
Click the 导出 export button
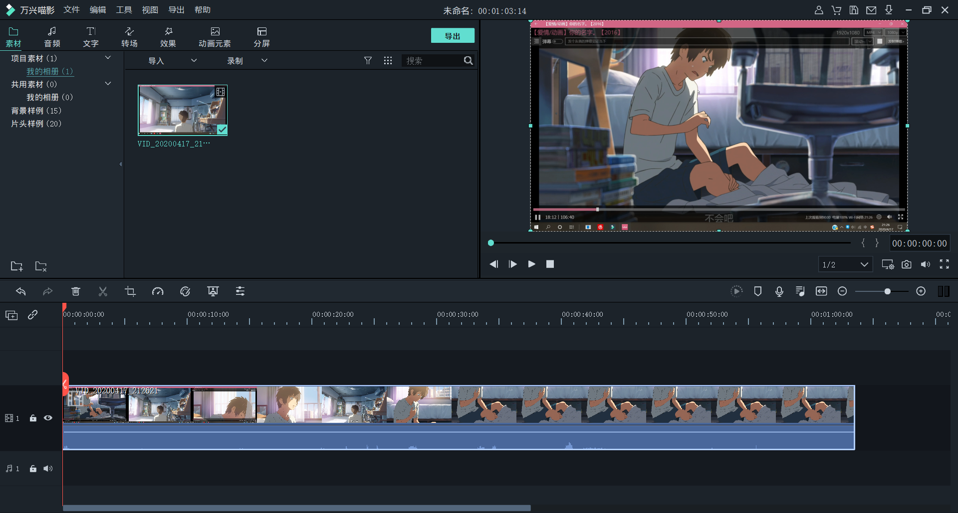(453, 36)
